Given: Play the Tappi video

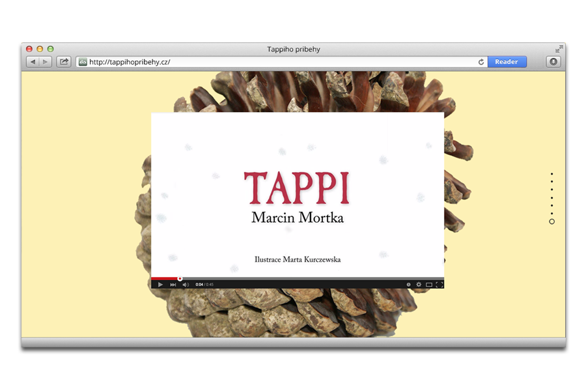Looking at the screenshot, I should (160, 285).
